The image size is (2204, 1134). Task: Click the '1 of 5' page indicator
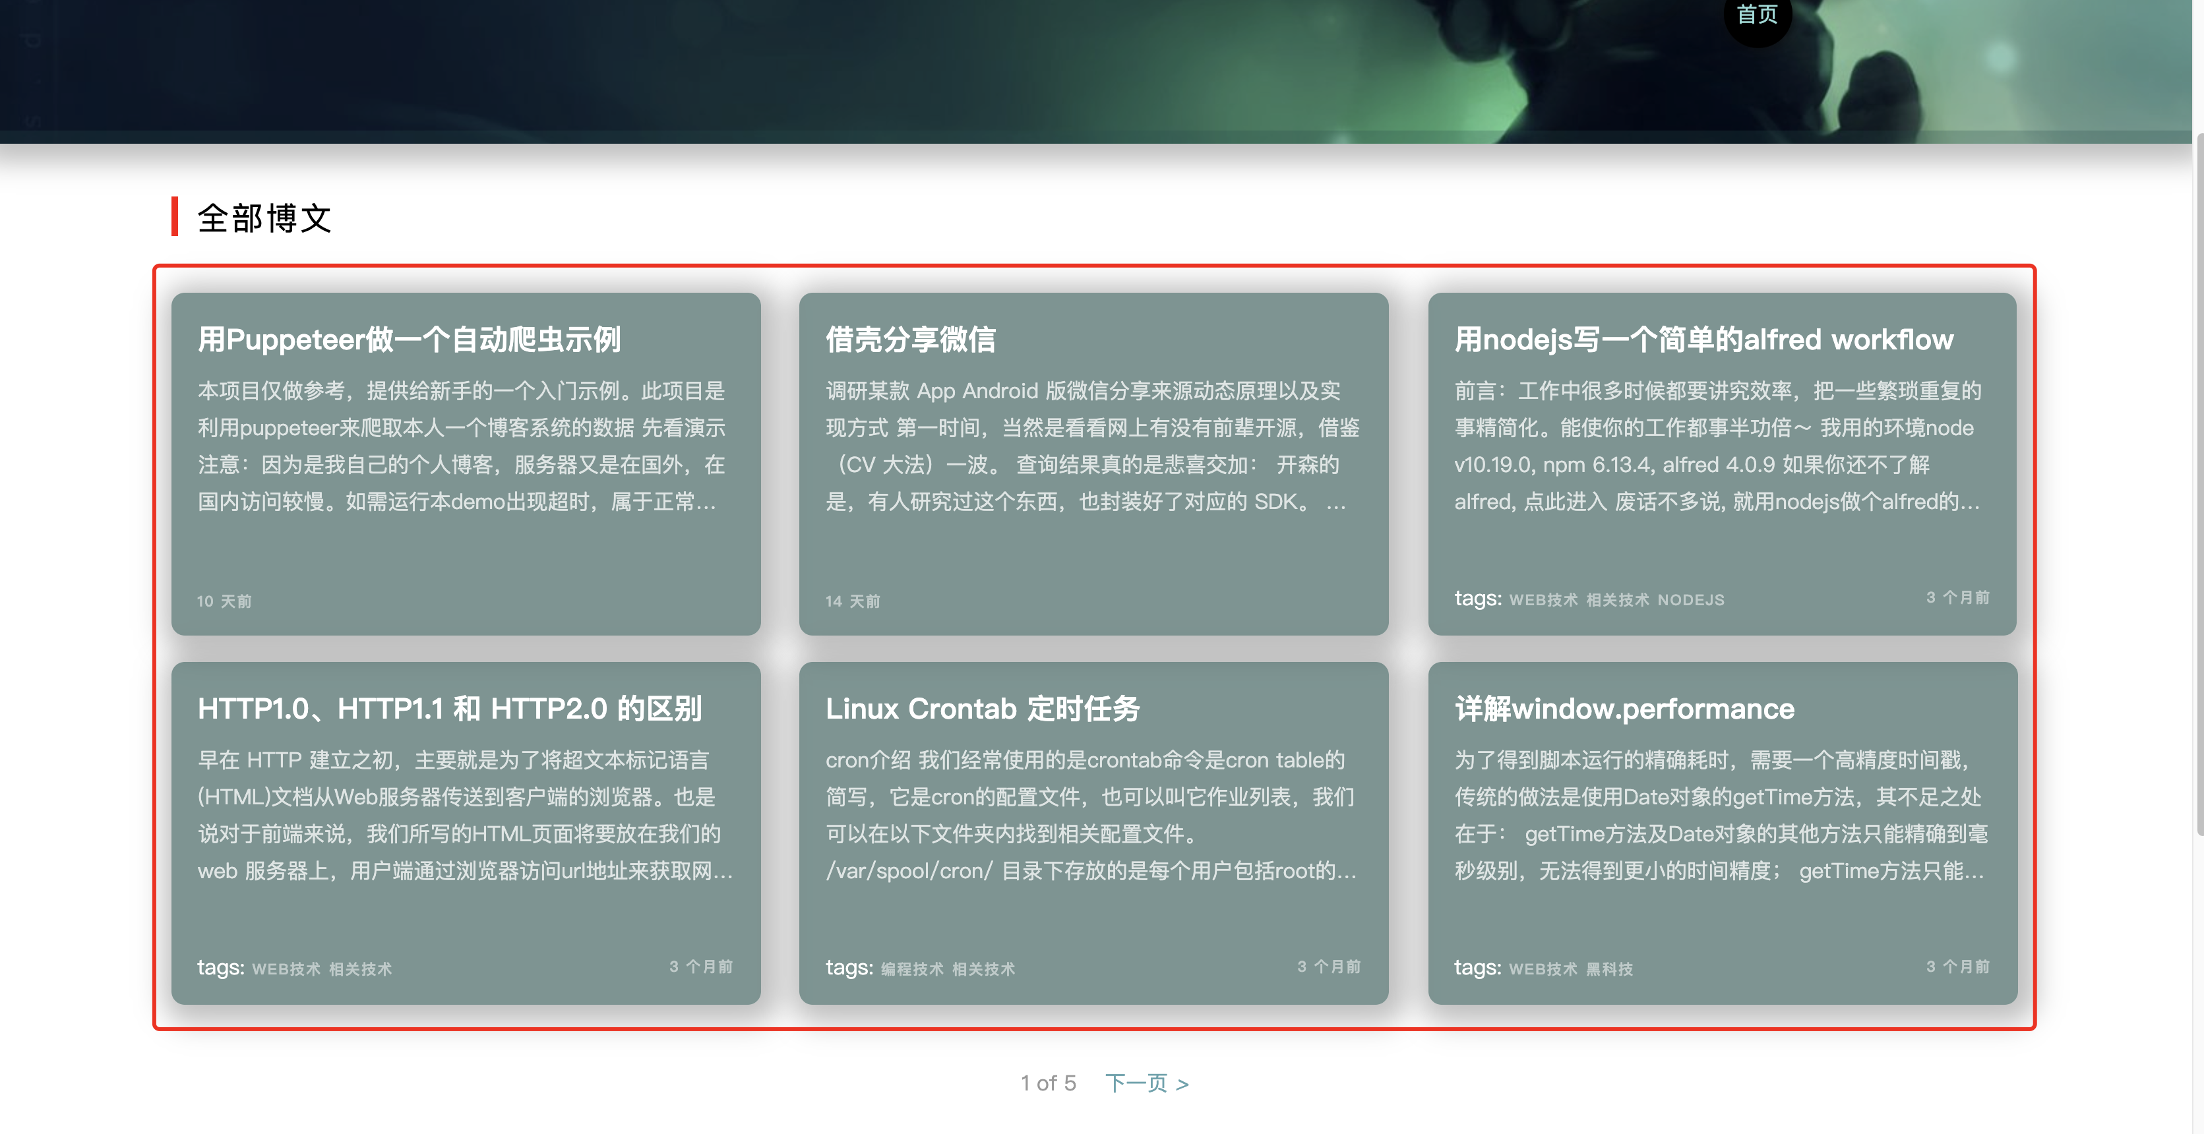tap(1048, 1083)
